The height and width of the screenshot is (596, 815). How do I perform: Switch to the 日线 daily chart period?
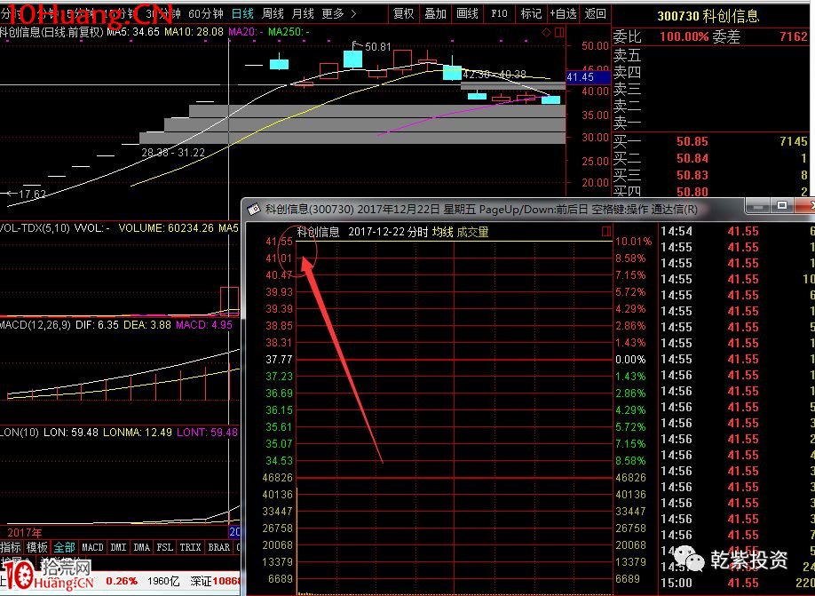(241, 14)
